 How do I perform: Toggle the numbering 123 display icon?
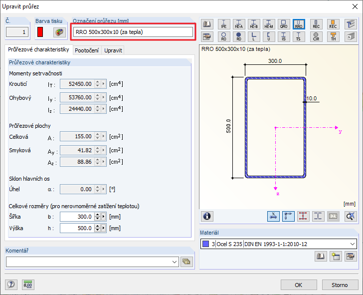tap(333, 216)
